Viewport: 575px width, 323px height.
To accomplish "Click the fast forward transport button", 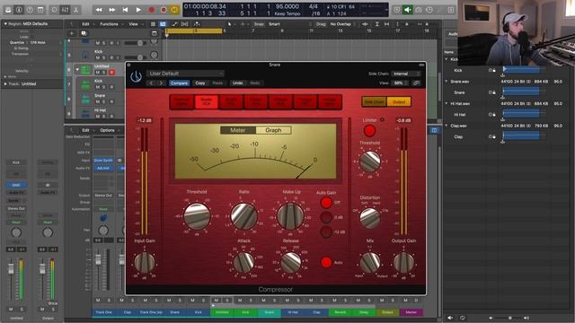I will (111, 10).
